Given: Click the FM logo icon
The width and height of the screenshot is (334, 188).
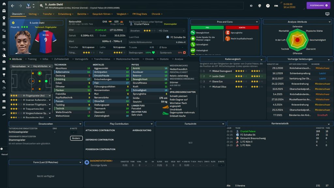Looking at the screenshot, I should [x=276, y=6].
